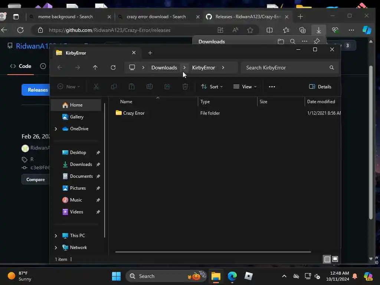Toggle the Details pane button
Screen dimensions: 380x285
click(x=320, y=86)
